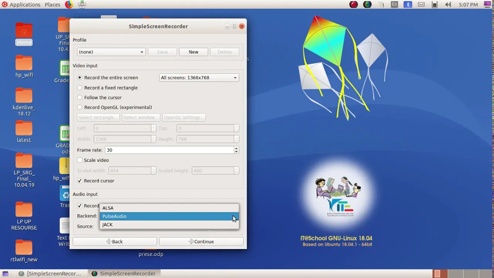494x278 pixels.
Task: Choose ALSA from the backend list
Action: tap(169, 208)
